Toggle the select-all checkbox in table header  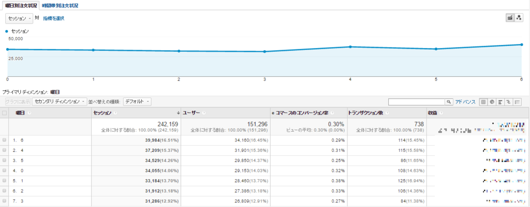pos(4,113)
